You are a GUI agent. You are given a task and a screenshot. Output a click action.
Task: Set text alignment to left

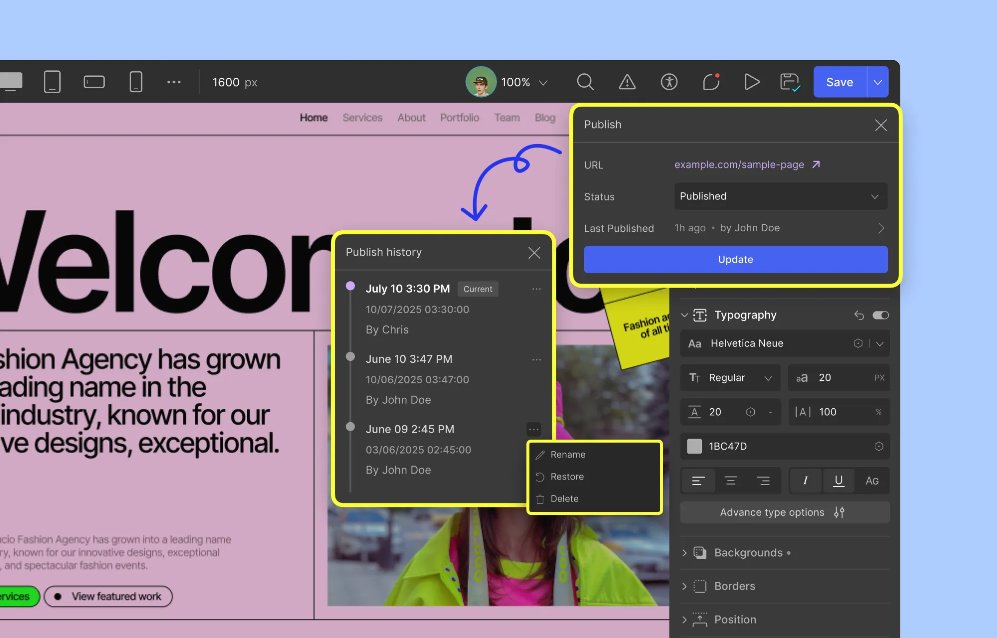pyautogui.click(x=698, y=481)
